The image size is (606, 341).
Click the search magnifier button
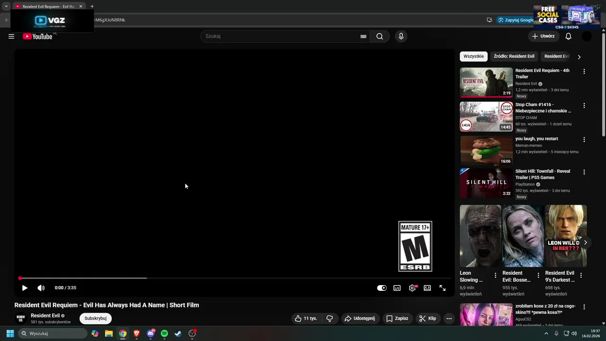click(380, 36)
